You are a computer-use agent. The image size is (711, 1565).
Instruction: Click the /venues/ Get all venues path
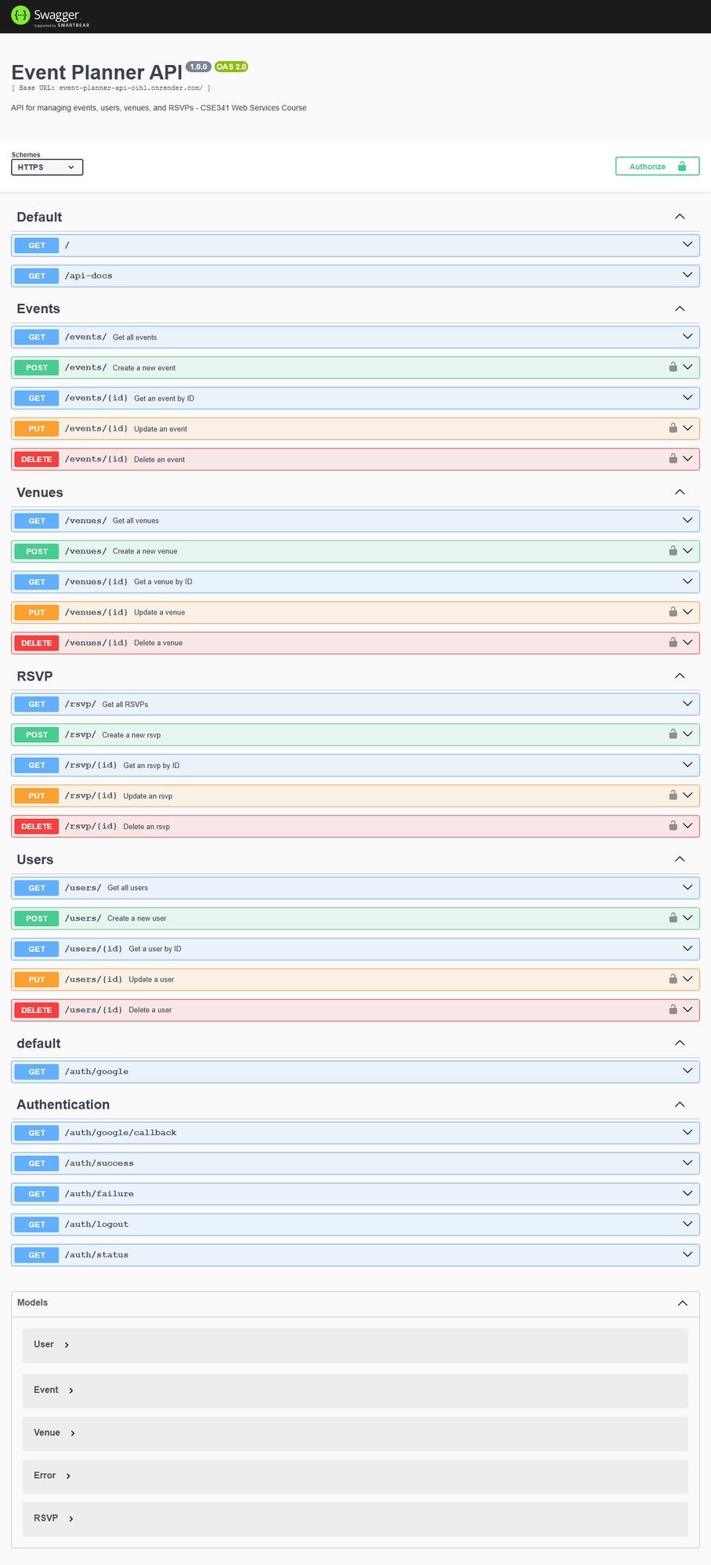(x=86, y=521)
